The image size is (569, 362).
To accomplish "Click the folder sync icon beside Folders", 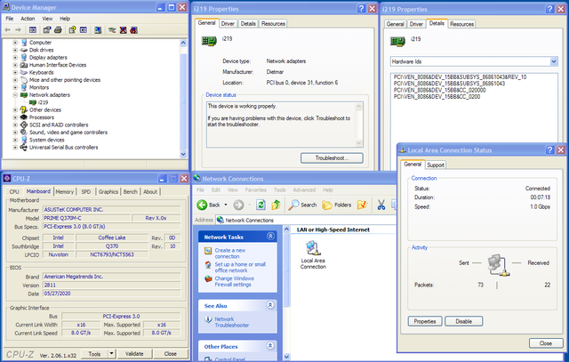I will pos(362,205).
